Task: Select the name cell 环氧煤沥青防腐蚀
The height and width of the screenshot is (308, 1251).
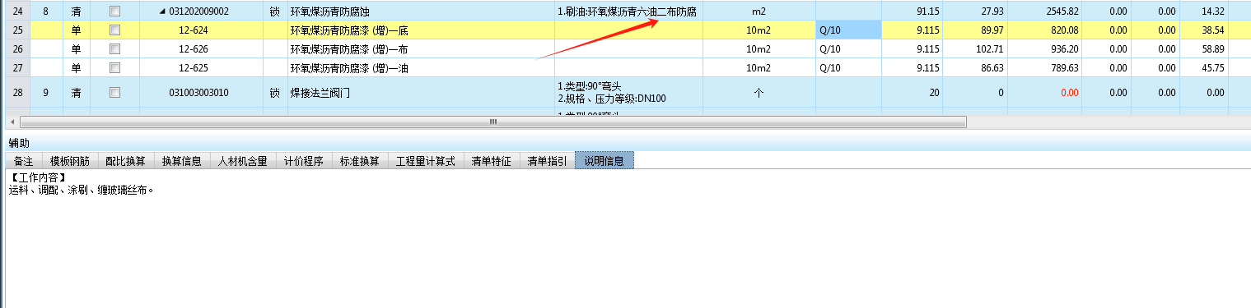Action: coord(420,11)
